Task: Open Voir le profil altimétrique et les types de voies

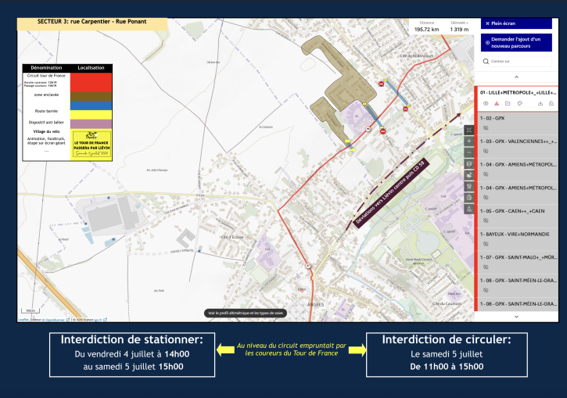Action: [x=246, y=313]
